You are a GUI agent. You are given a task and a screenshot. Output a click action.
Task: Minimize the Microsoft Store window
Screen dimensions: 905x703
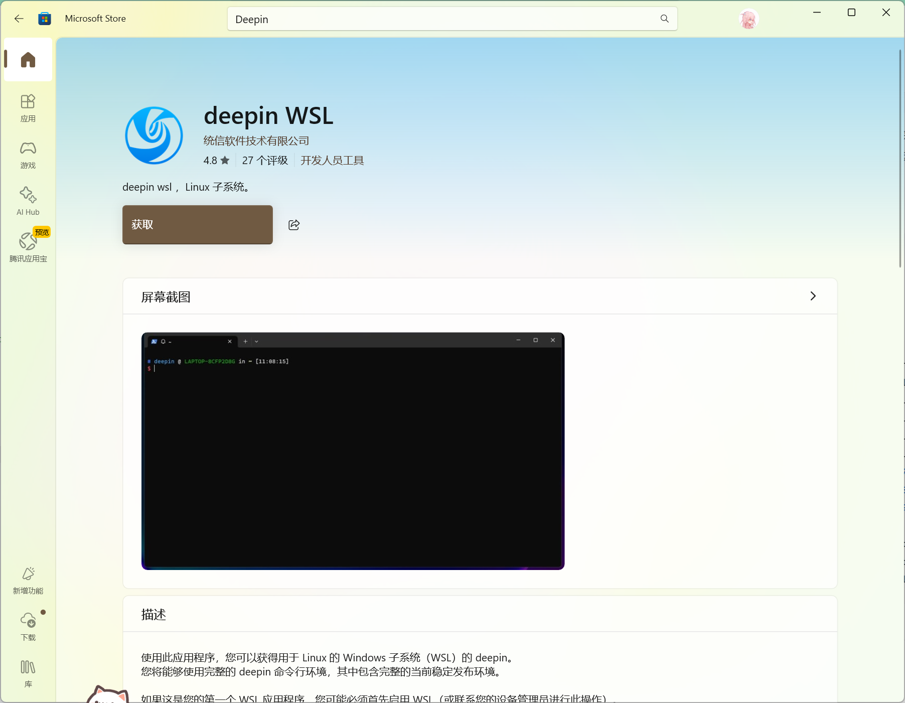[817, 13]
